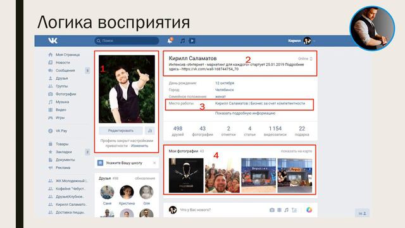Open Фотографии in sidebar
Screen dimensions: 405x228
pos(62,94)
